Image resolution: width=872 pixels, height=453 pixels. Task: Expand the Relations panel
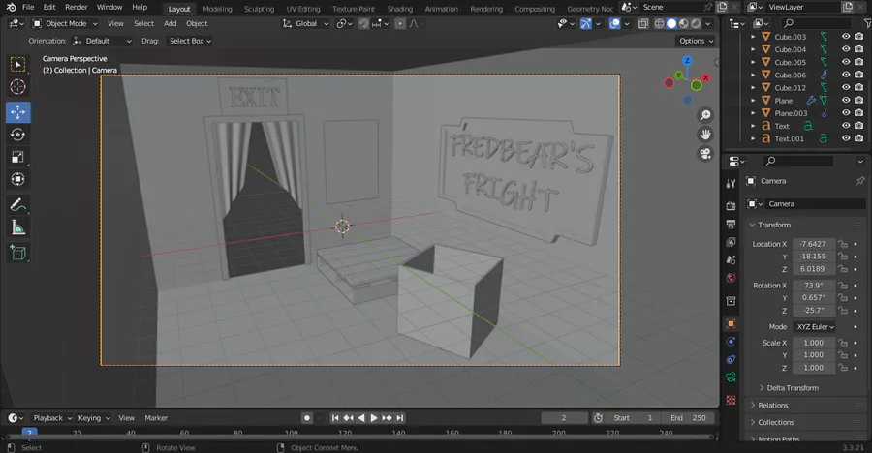pos(773,406)
